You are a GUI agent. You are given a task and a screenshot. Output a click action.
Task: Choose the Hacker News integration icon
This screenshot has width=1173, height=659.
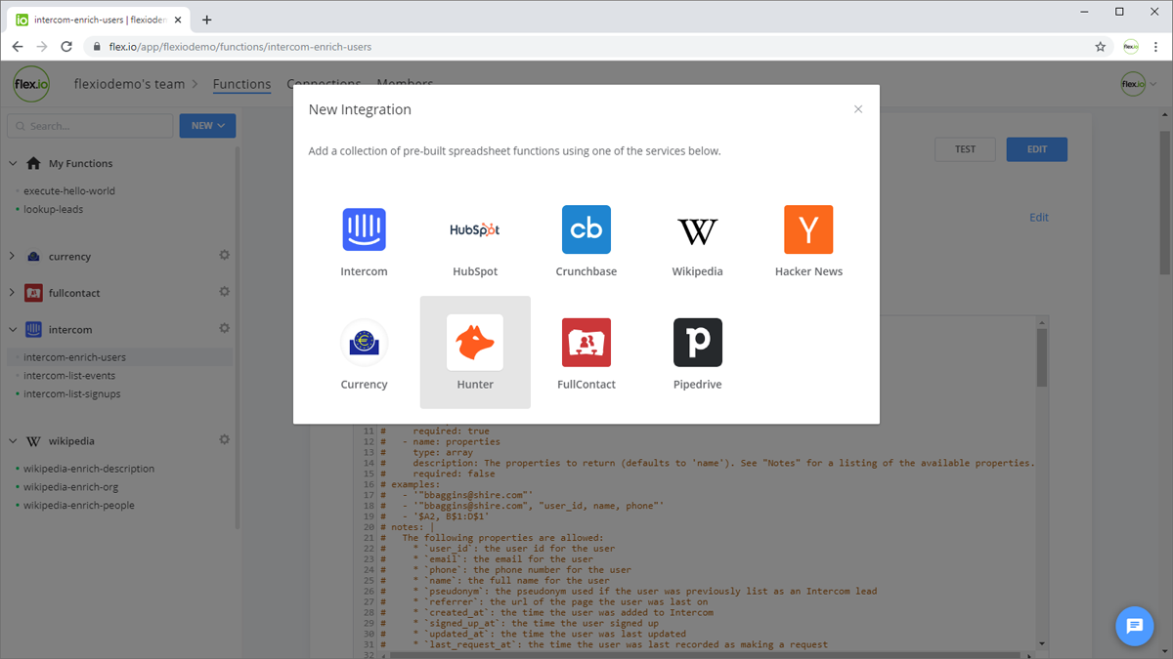pos(808,229)
